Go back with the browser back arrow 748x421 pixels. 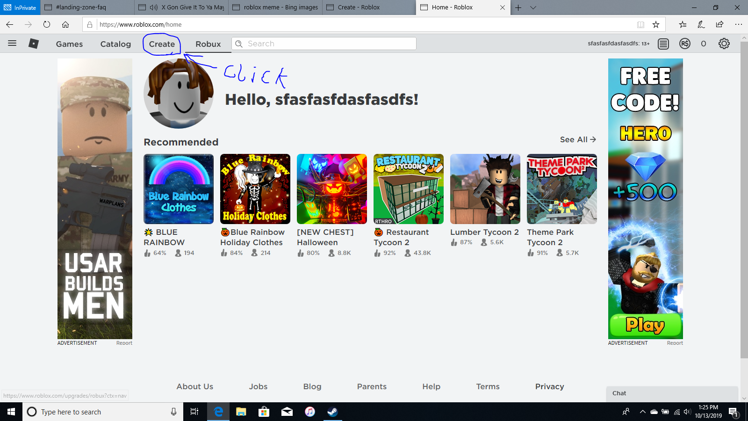click(x=10, y=24)
